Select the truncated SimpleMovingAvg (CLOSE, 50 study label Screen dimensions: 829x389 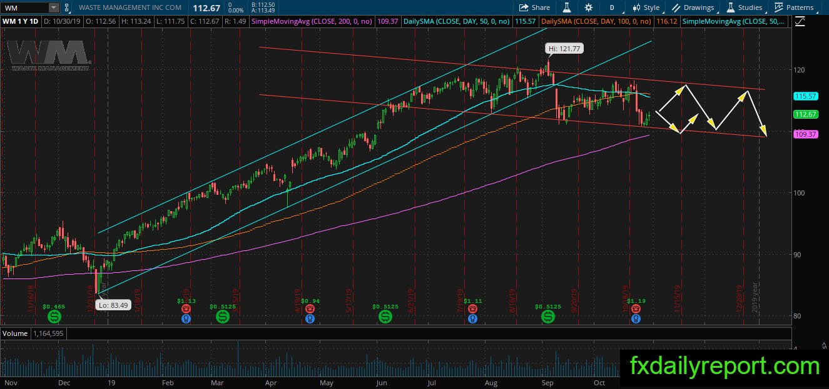(734, 21)
